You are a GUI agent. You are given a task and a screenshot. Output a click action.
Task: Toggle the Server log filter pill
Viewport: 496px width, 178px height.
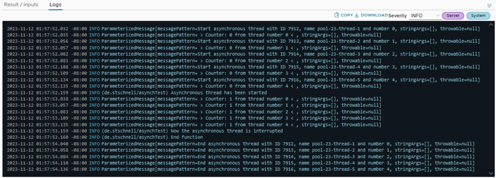click(453, 16)
